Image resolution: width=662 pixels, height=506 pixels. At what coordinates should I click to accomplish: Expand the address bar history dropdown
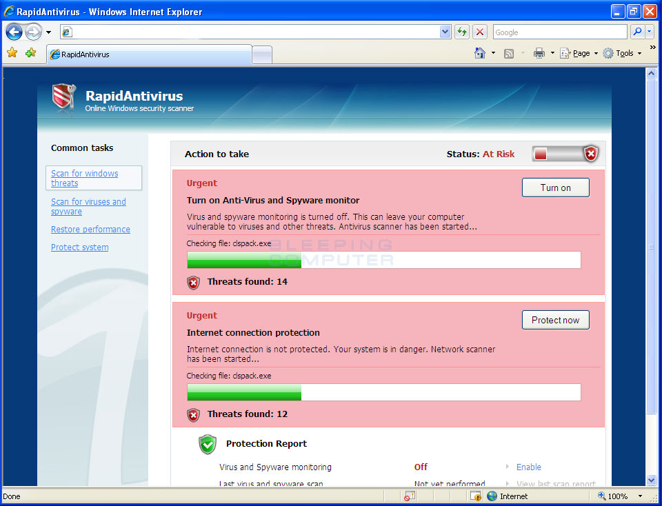(x=445, y=32)
